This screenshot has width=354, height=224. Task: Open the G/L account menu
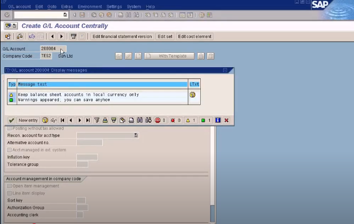tap(19, 6)
